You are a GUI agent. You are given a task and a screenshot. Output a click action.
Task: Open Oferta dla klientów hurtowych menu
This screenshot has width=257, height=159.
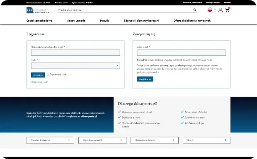[192, 21]
